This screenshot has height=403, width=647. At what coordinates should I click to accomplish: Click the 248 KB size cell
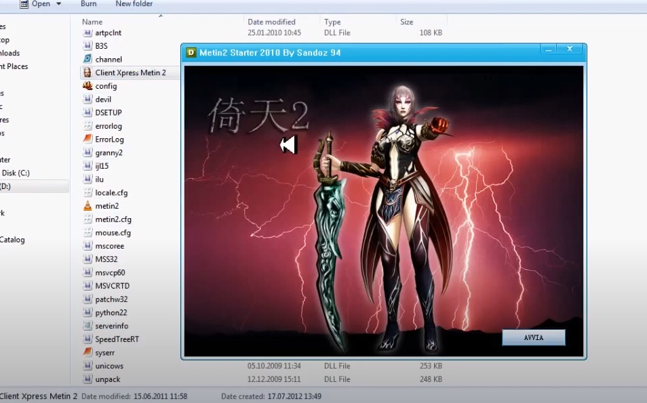click(431, 379)
